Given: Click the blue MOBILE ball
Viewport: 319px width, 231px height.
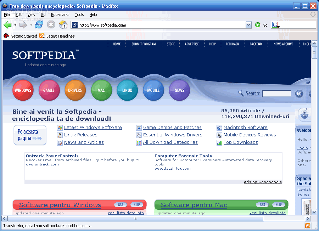Looking at the screenshot, I should (153, 90).
